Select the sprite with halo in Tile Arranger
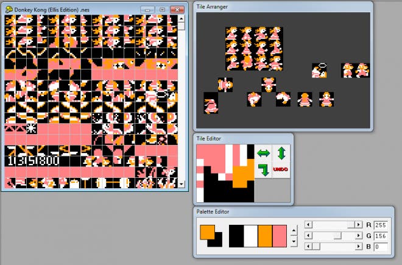This screenshot has height=265, width=402. (x=319, y=70)
